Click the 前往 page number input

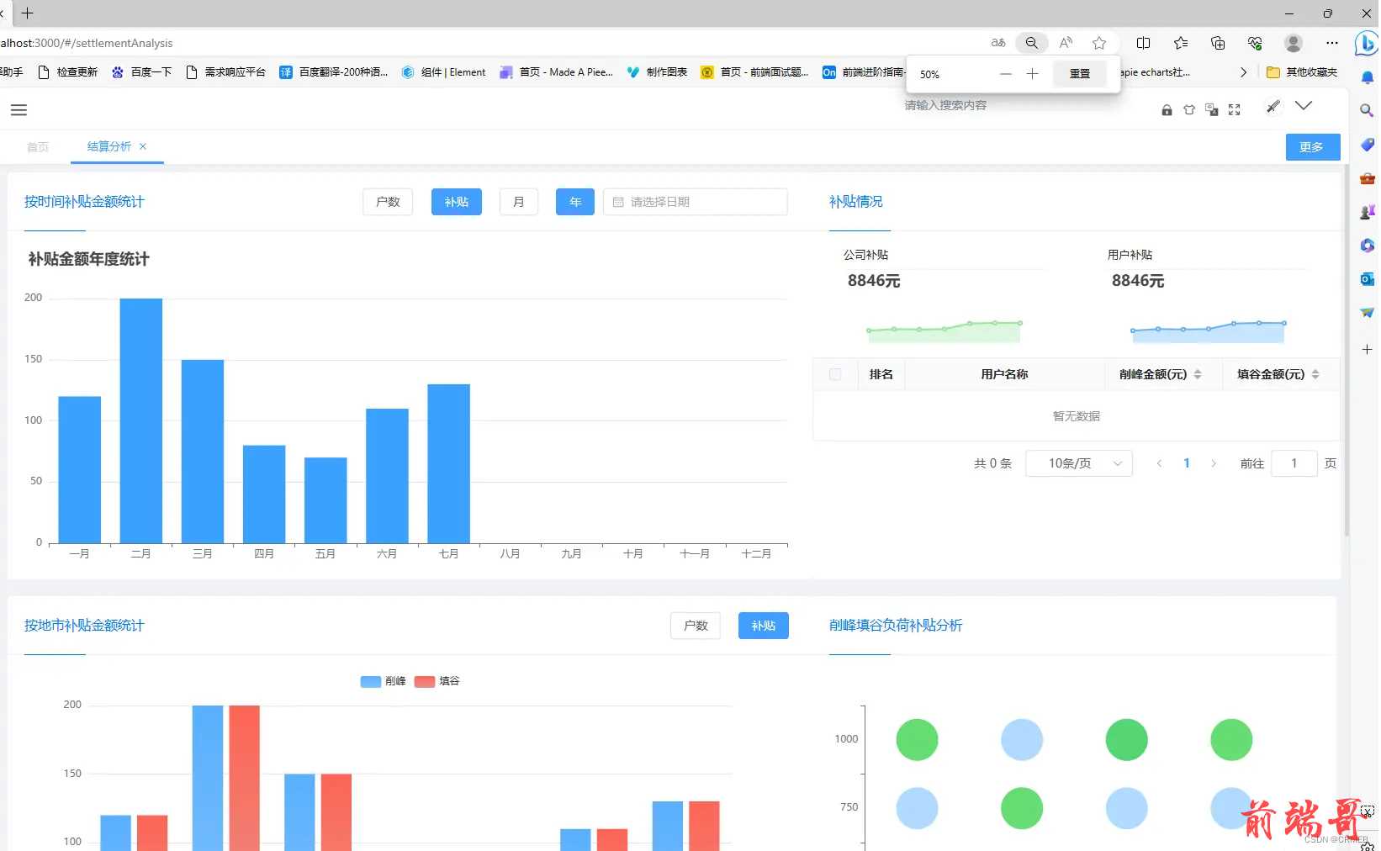[1294, 463]
